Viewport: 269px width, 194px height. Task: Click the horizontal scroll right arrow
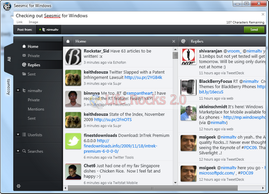(263, 188)
